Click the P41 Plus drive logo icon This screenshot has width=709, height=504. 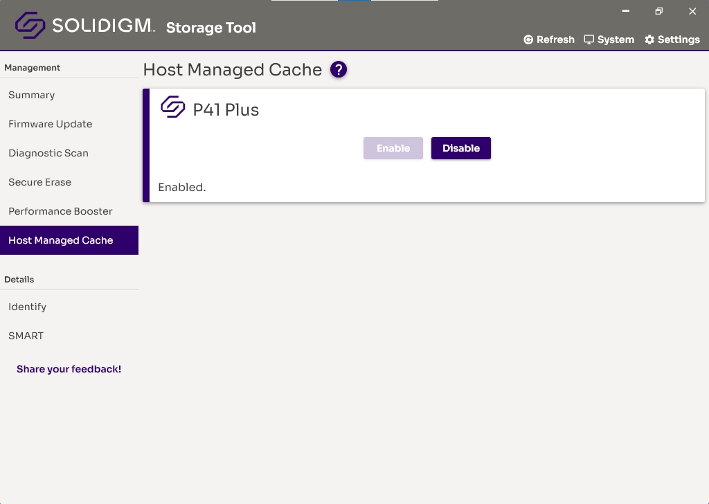[172, 107]
